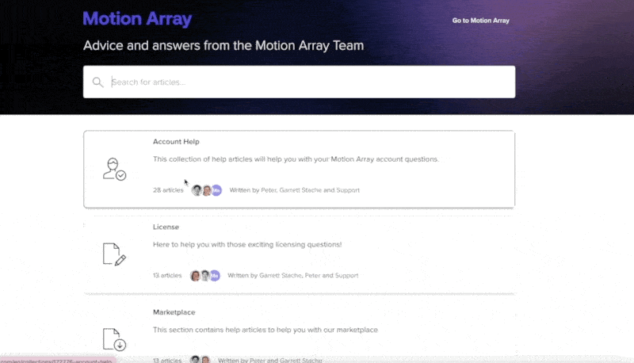Open the Go to Motion Array link
Screen dimensions: 634x363
(480, 21)
